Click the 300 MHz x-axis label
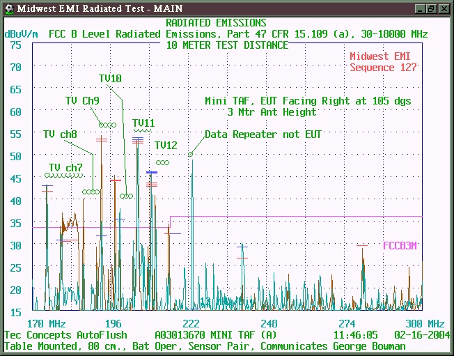The width and height of the screenshot is (454, 356). point(425,324)
